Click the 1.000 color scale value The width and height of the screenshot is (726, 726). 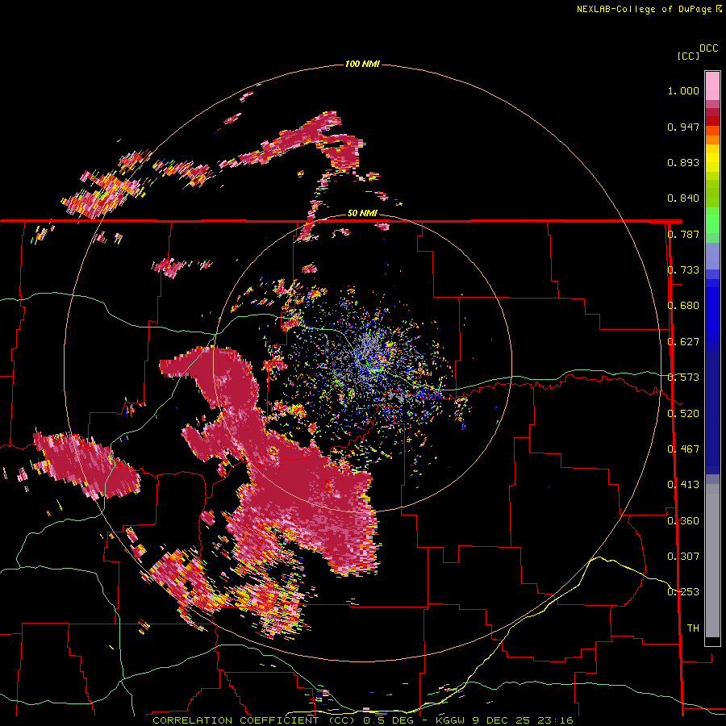683,90
